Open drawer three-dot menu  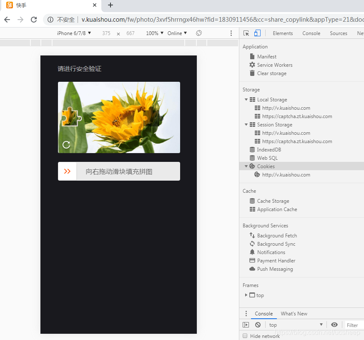tap(246, 314)
